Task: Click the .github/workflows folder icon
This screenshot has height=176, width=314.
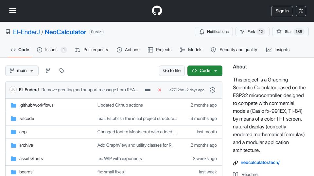Action: (13, 105)
